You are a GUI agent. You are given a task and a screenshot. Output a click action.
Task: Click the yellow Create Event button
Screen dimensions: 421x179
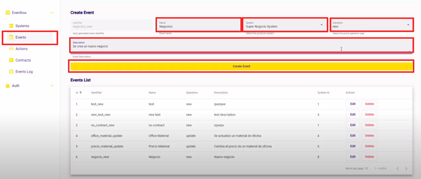point(241,66)
